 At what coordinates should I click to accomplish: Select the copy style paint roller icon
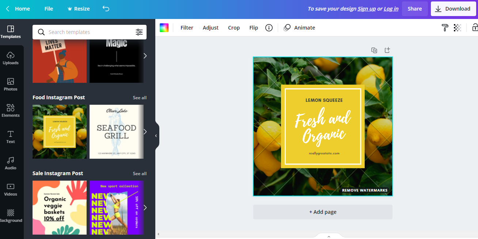(445, 28)
